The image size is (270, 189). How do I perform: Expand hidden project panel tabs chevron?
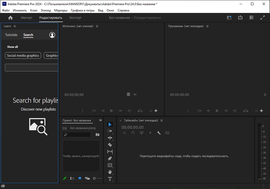[x=100, y=120]
